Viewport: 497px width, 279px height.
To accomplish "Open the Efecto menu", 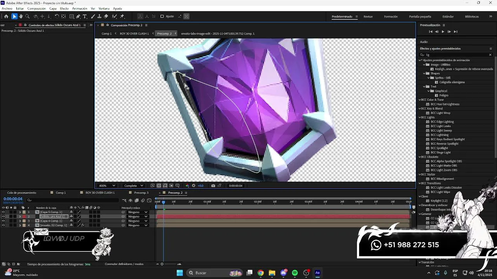I will click(64, 9).
